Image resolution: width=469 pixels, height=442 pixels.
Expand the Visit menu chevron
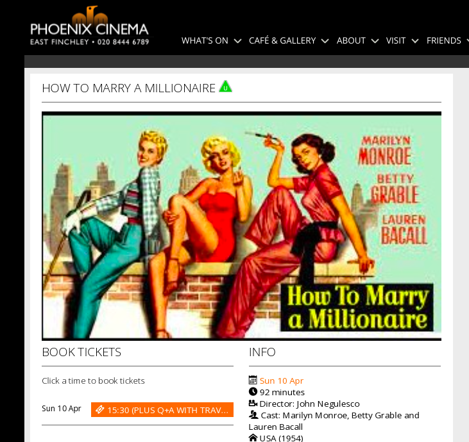pos(415,41)
